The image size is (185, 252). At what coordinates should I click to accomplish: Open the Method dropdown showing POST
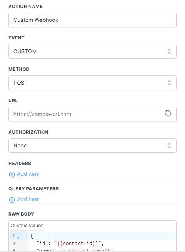92,83
